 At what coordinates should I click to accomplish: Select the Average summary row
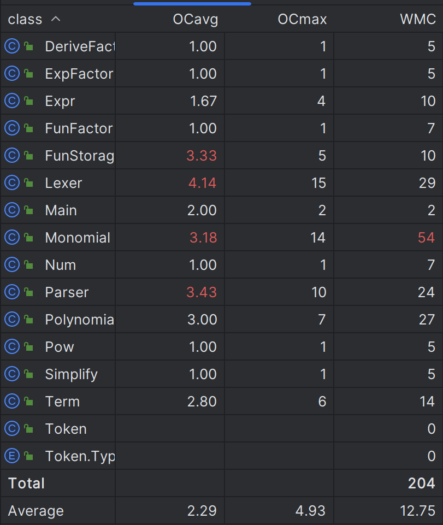pos(221,511)
